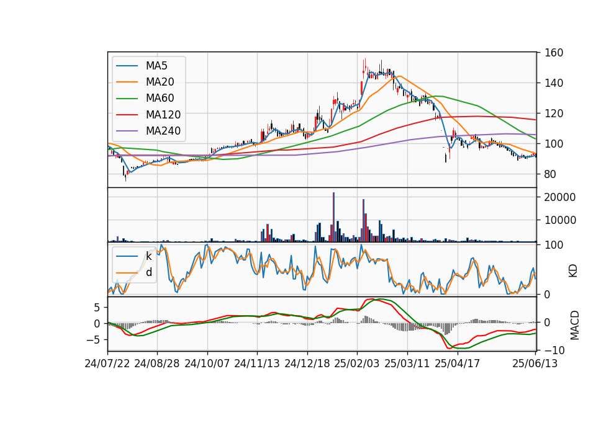Click the MACD axis label

[x=575, y=326]
